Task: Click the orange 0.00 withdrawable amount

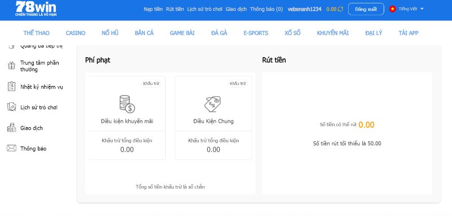Action: coord(366,124)
